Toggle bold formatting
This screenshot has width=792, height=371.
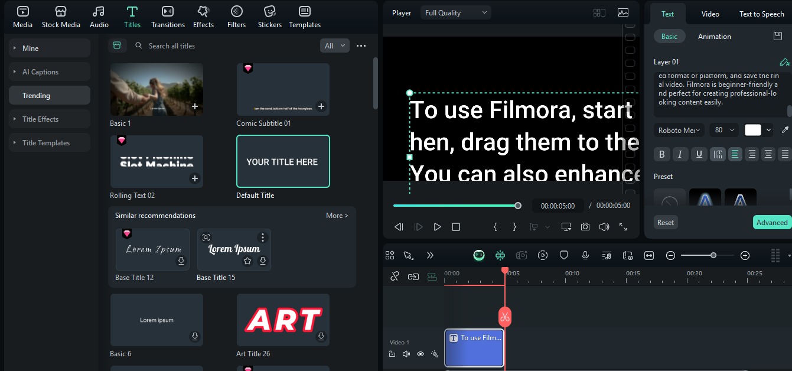pyautogui.click(x=661, y=155)
